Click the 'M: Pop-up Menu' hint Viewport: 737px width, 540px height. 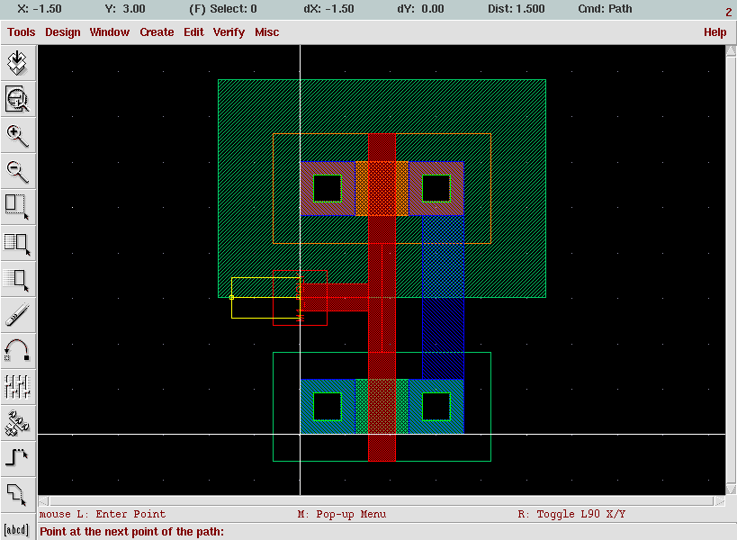(x=342, y=514)
